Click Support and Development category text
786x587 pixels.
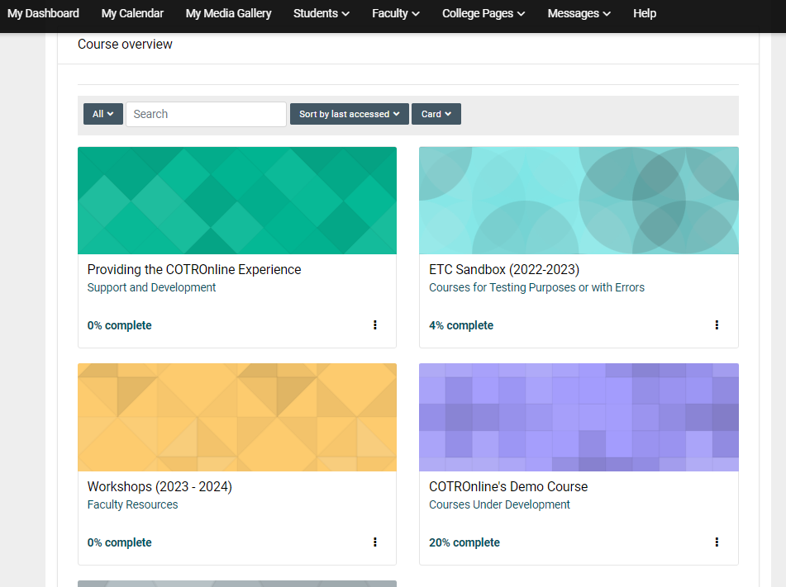click(x=151, y=287)
